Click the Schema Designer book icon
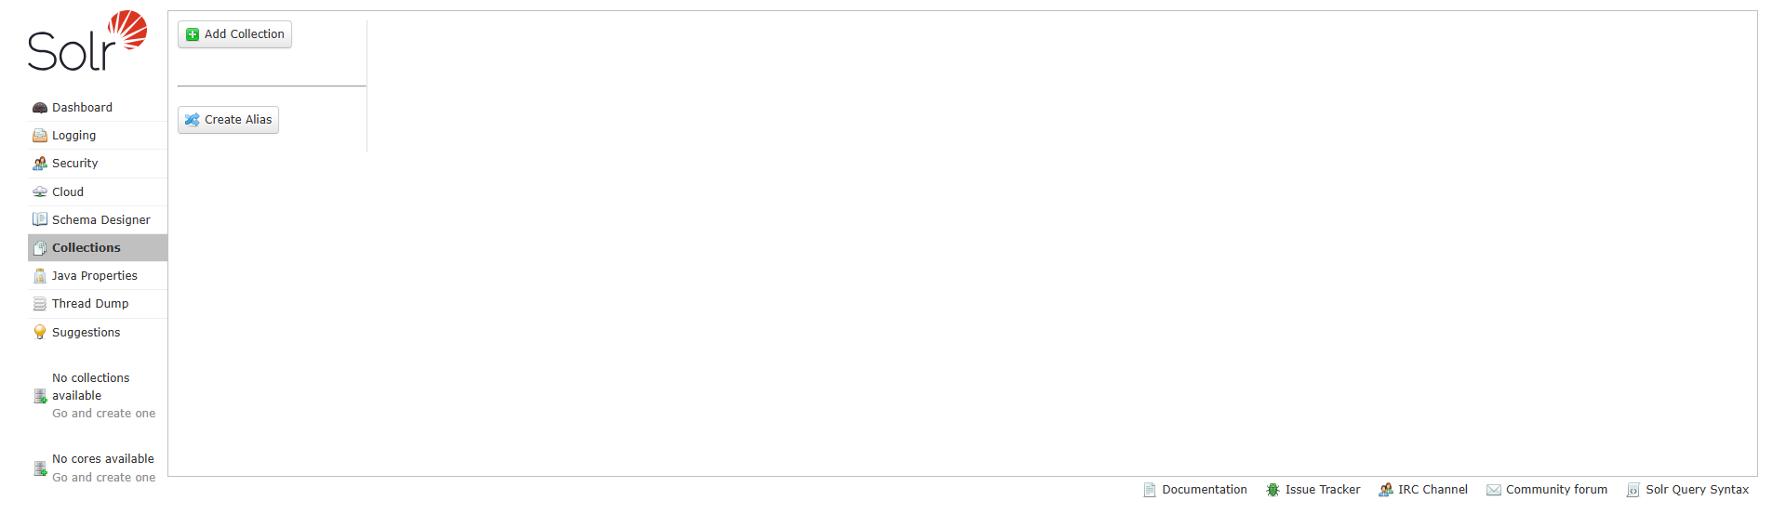This screenshot has height=514, width=1786. tap(40, 219)
